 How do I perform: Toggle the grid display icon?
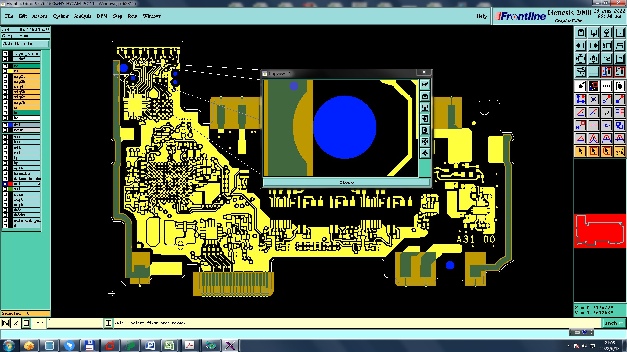(594, 71)
